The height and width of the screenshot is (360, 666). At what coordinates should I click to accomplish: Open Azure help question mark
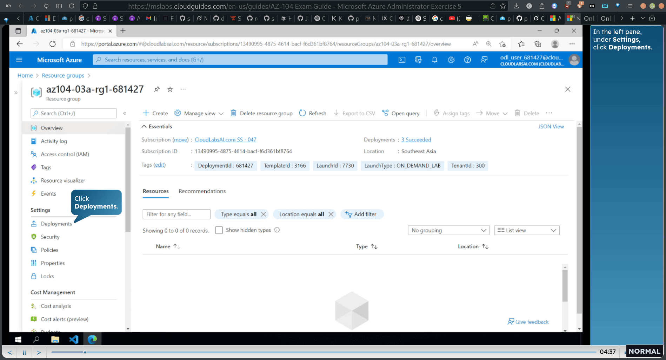467,60
